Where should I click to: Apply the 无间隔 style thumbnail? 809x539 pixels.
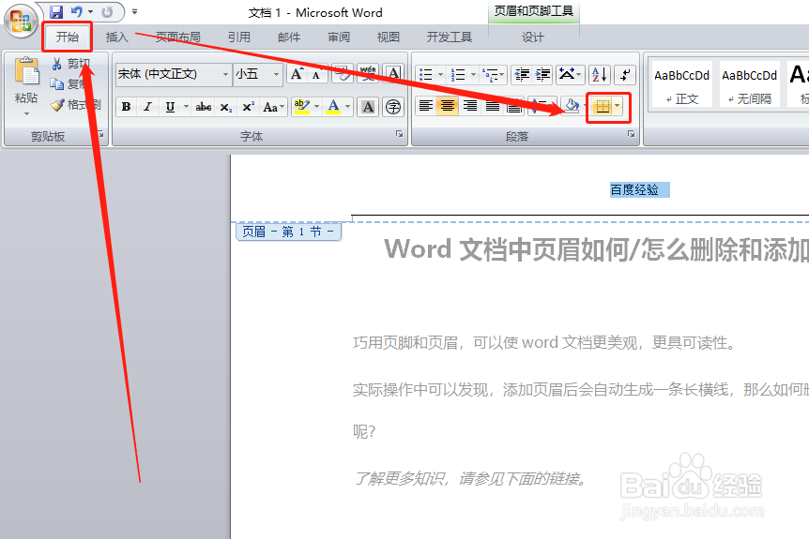tap(749, 85)
